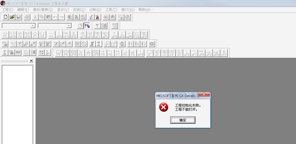Click the normally-open contact F5 icon
Image resolution: width=296 pixels, height=144 pixels.
point(5,35)
